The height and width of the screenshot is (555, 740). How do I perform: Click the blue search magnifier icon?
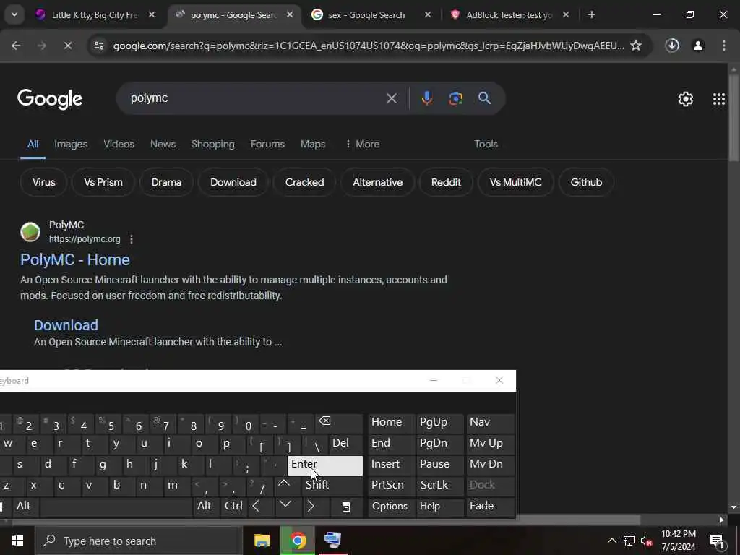[484, 98]
